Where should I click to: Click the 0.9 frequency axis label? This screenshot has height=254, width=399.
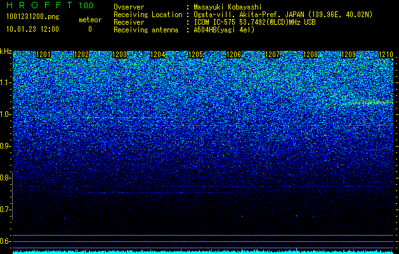pyautogui.click(x=5, y=146)
